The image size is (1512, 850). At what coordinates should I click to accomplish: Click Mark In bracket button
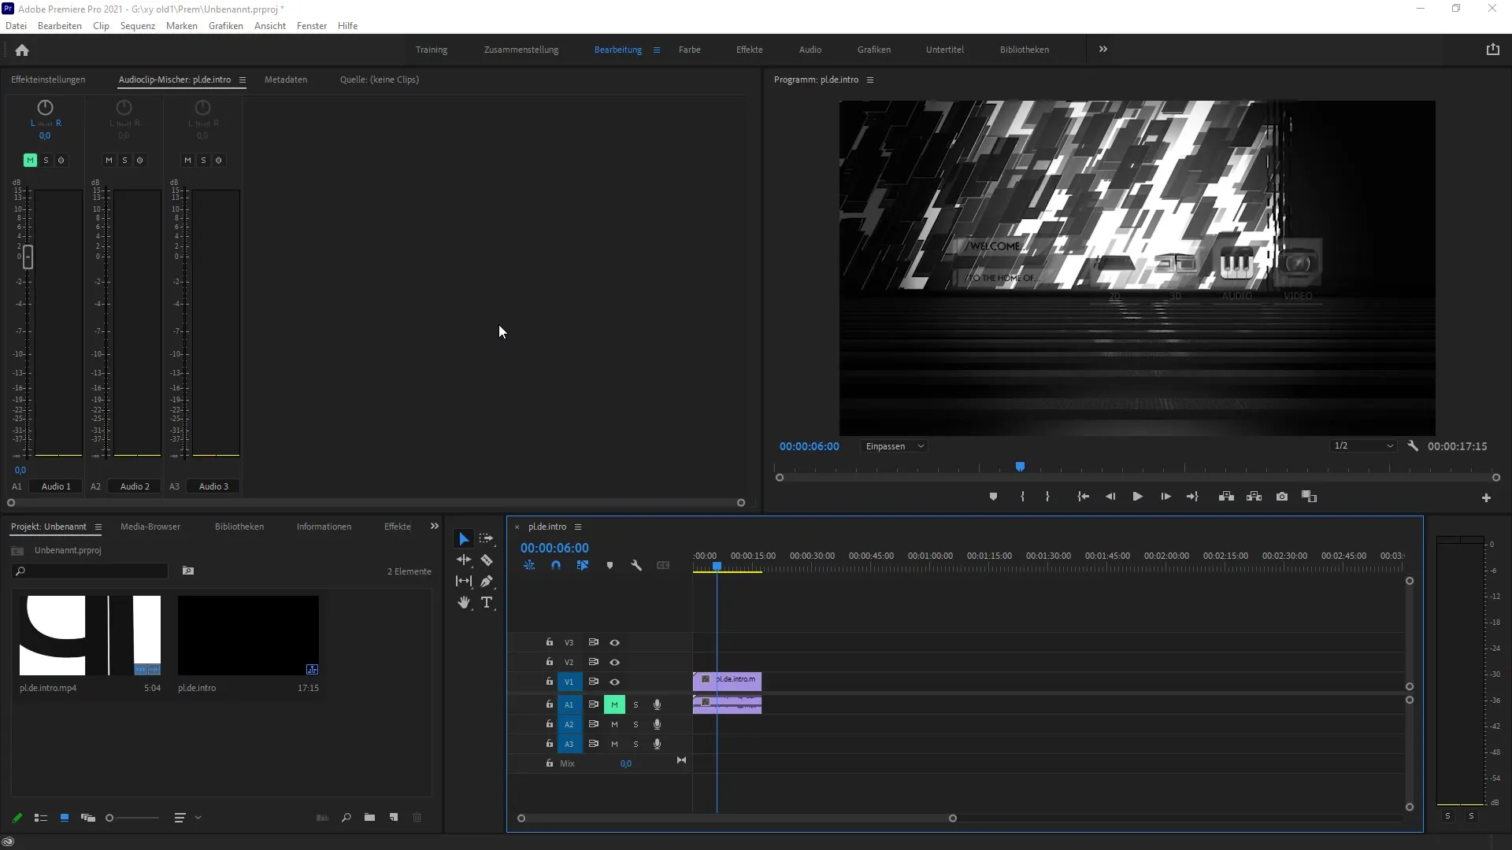pos(1022,497)
